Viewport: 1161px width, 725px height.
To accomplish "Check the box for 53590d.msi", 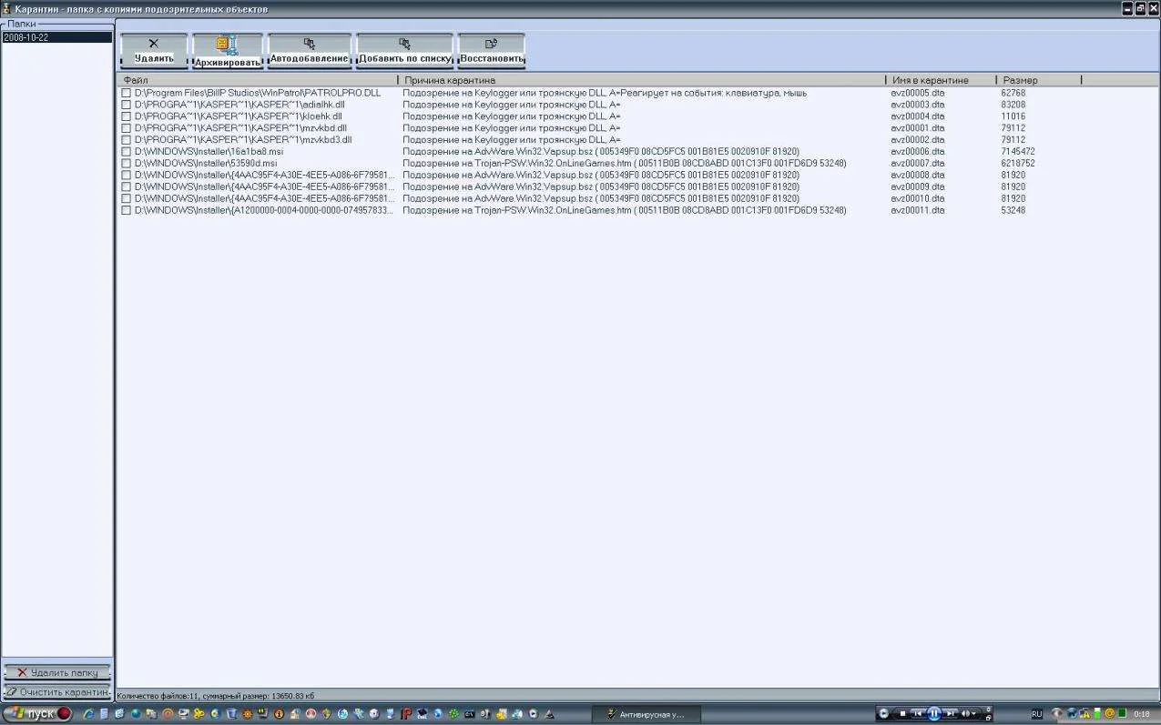I will tap(127, 164).
